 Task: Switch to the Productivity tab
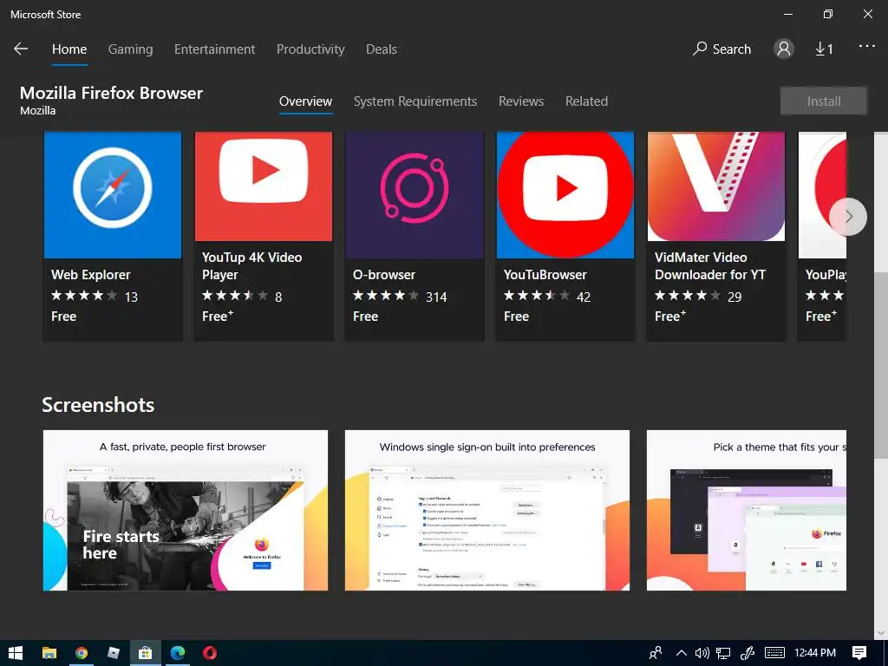pyautogui.click(x=310, y=49)
